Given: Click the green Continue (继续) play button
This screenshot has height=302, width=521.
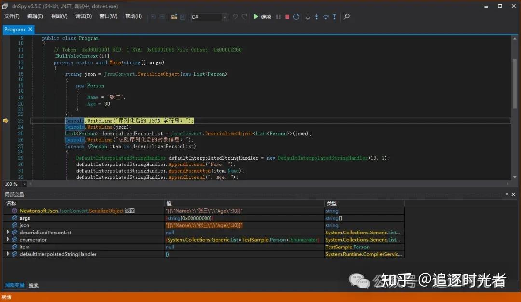Looking at the screenshot, I should click(262, 16).
